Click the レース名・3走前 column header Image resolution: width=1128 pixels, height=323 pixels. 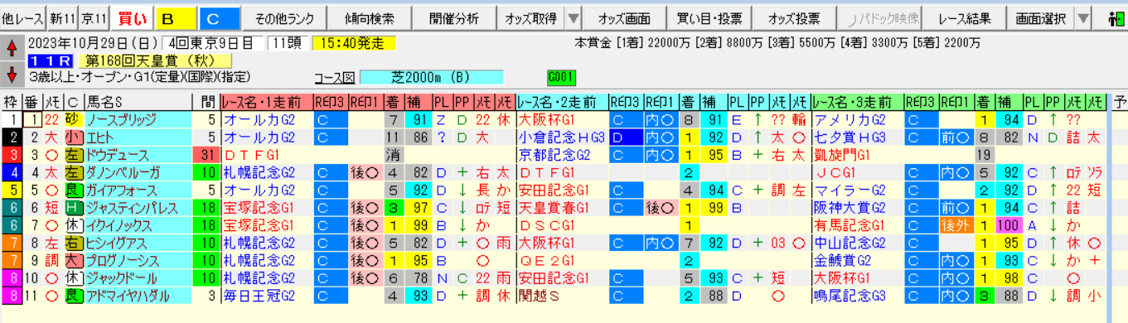(858, 102)
